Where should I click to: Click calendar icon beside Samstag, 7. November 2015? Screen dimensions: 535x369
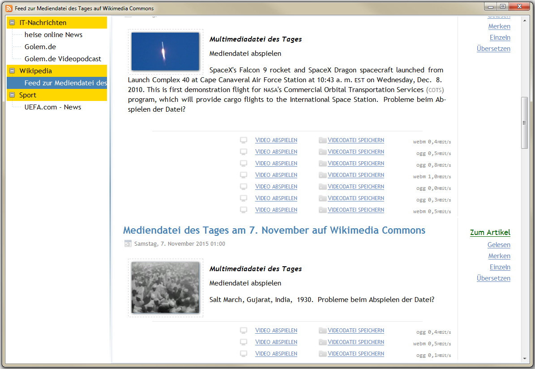pyautogui.click(x=128, y=244)
